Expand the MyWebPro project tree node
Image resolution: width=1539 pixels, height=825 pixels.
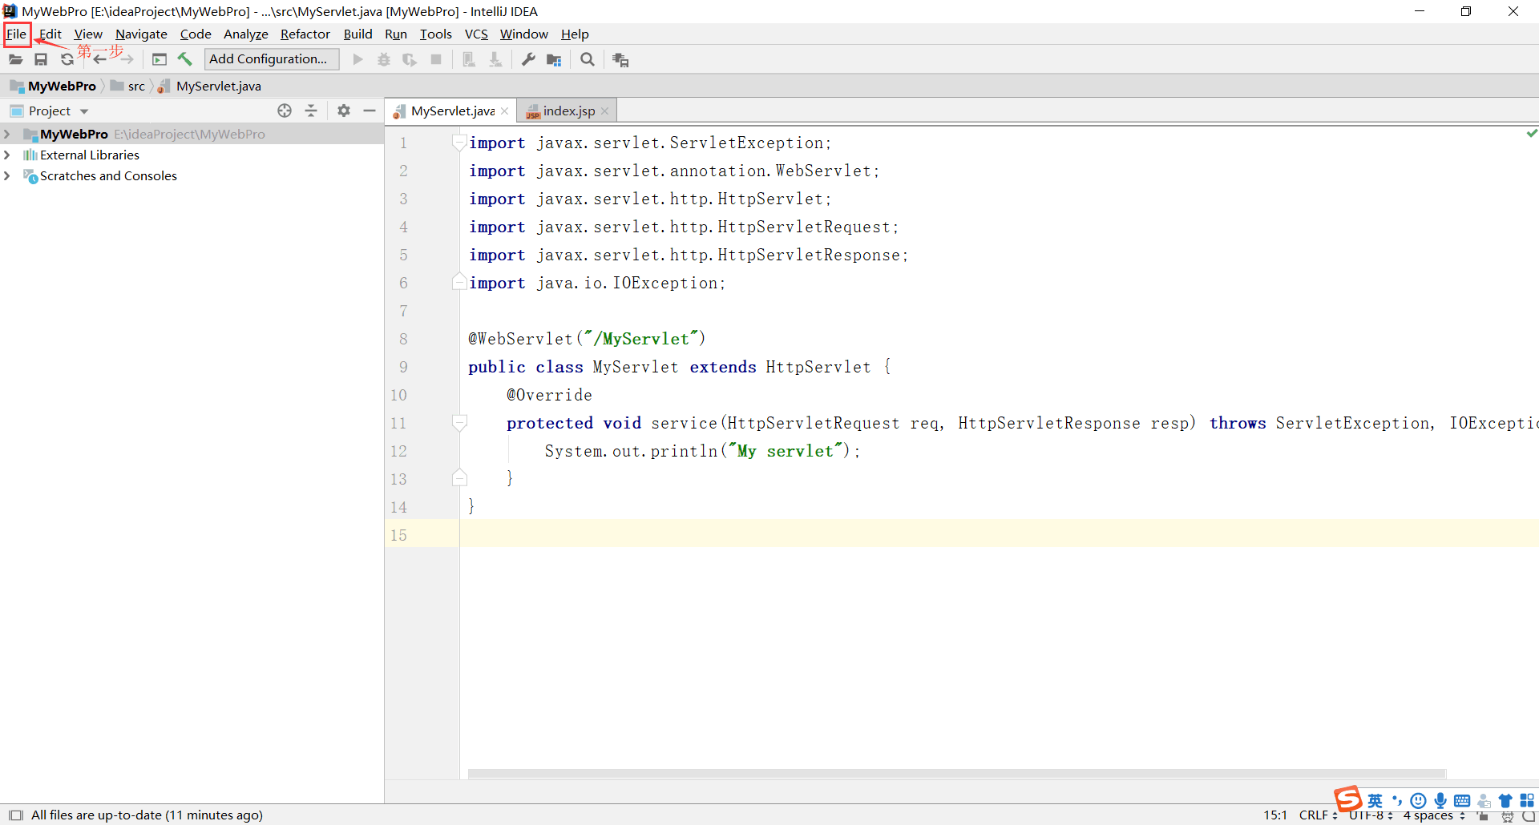click(7, 134)
